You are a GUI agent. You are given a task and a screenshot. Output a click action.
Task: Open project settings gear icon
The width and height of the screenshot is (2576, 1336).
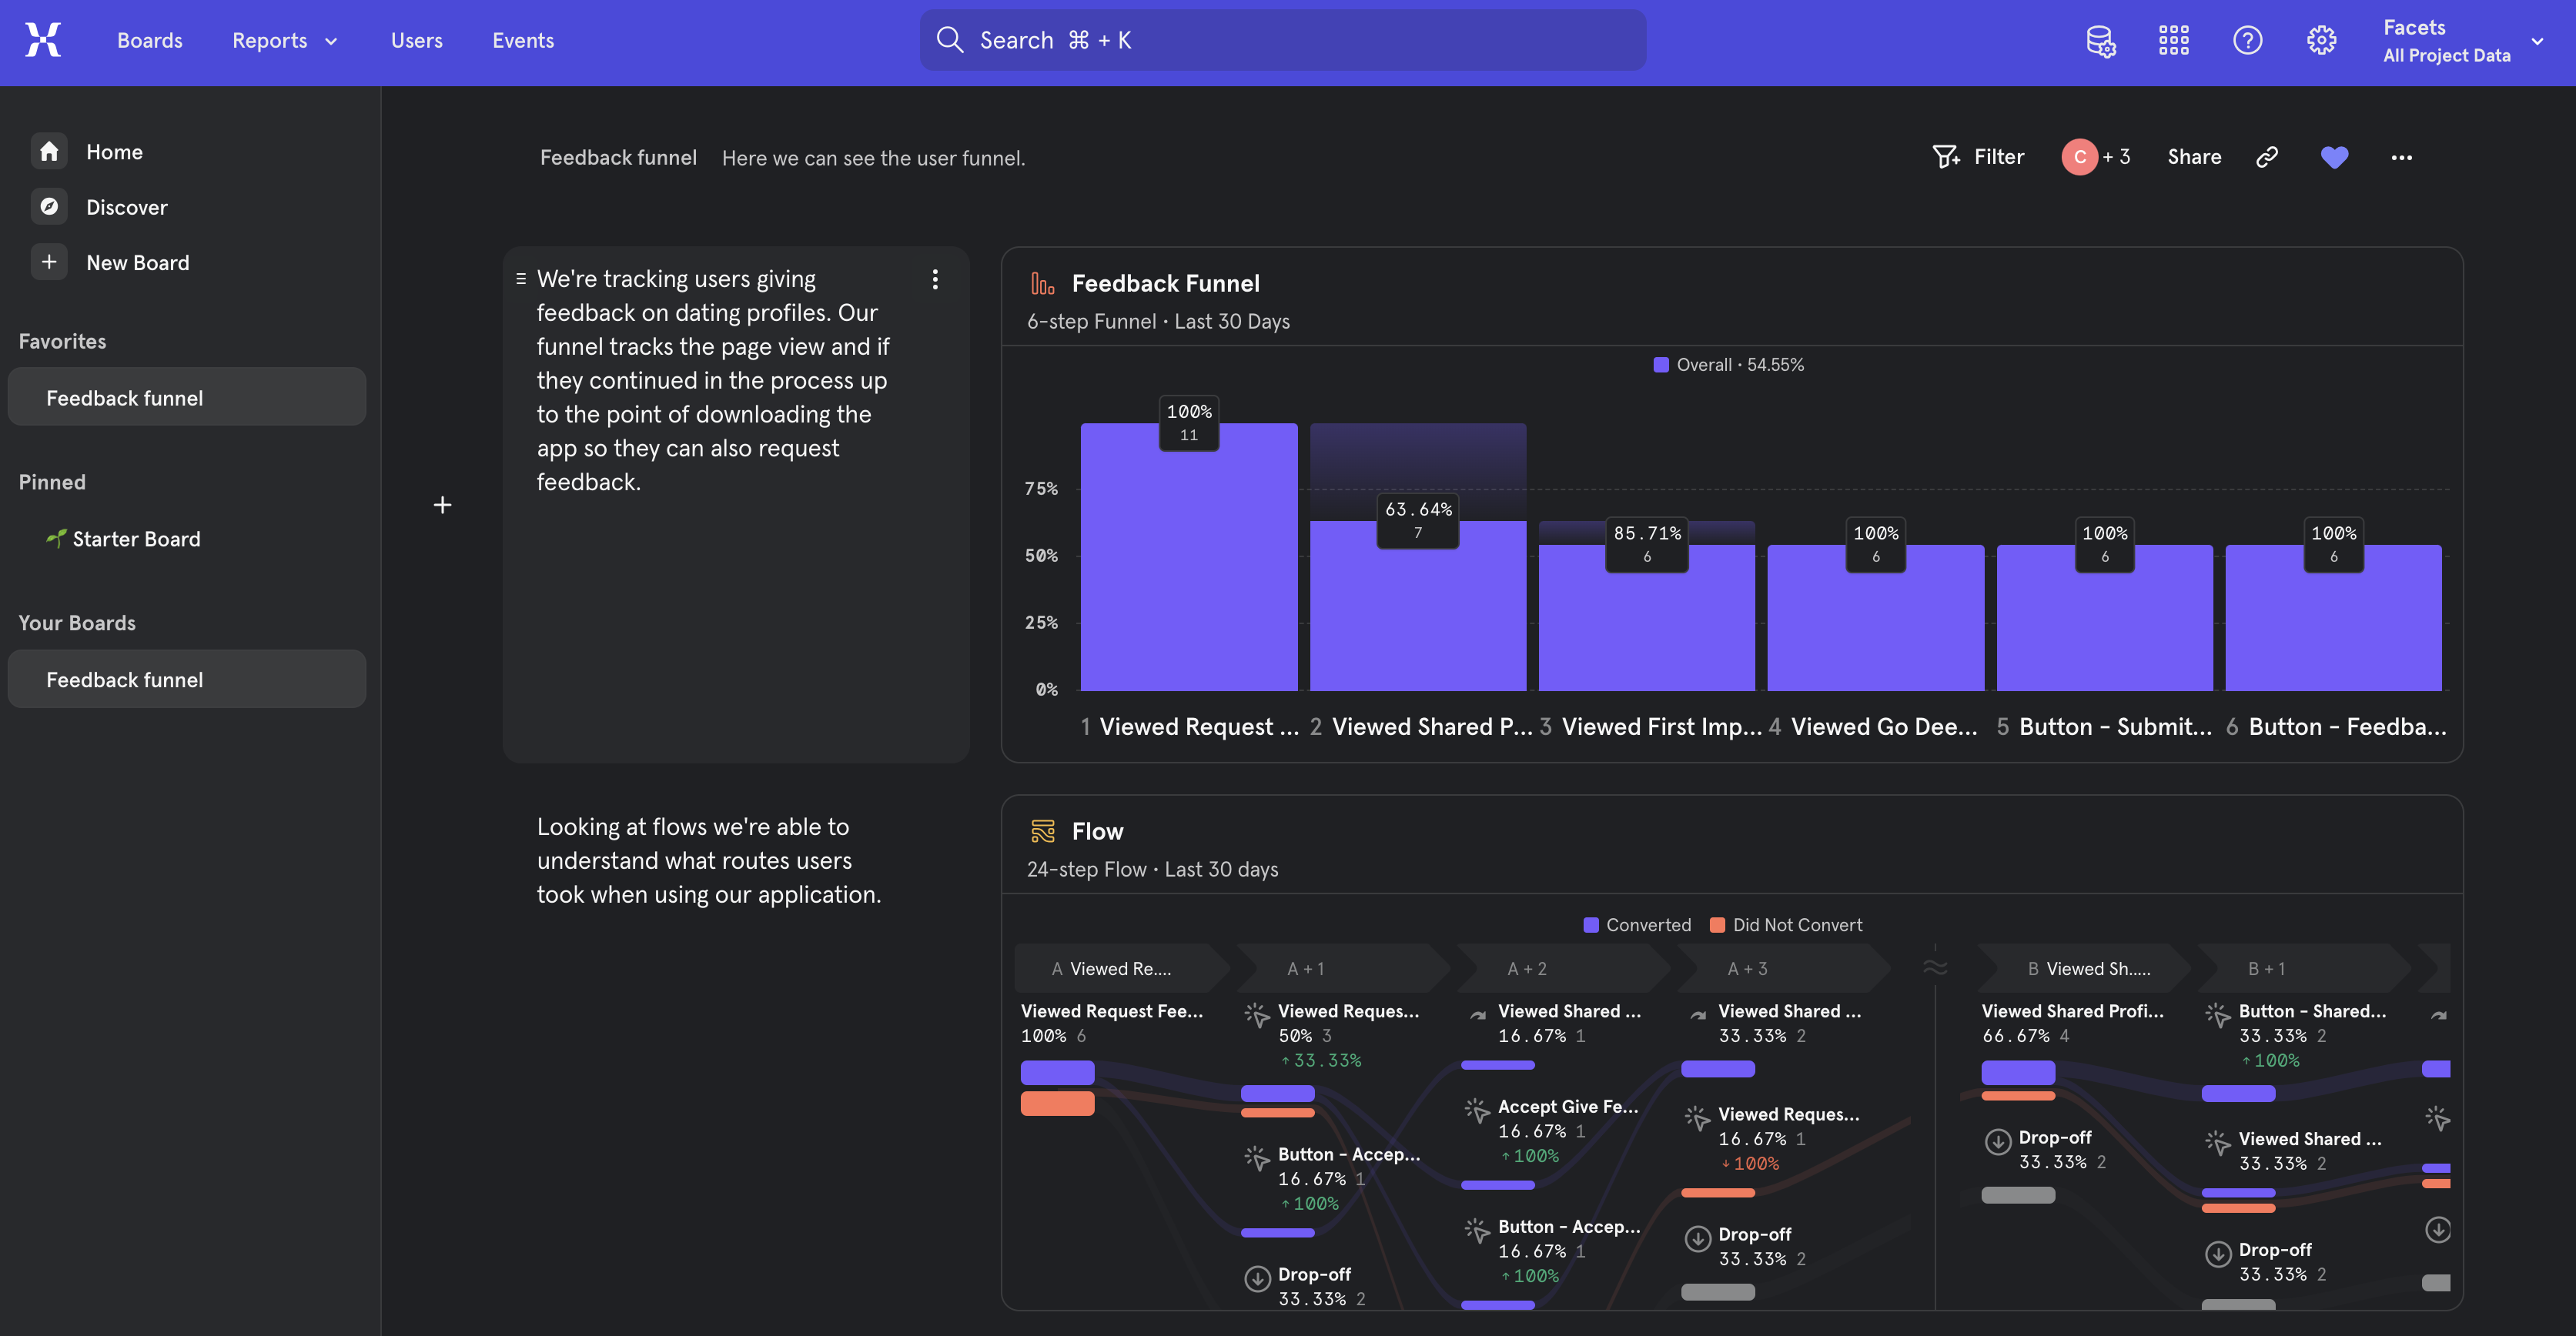(x=2321, y=40)
